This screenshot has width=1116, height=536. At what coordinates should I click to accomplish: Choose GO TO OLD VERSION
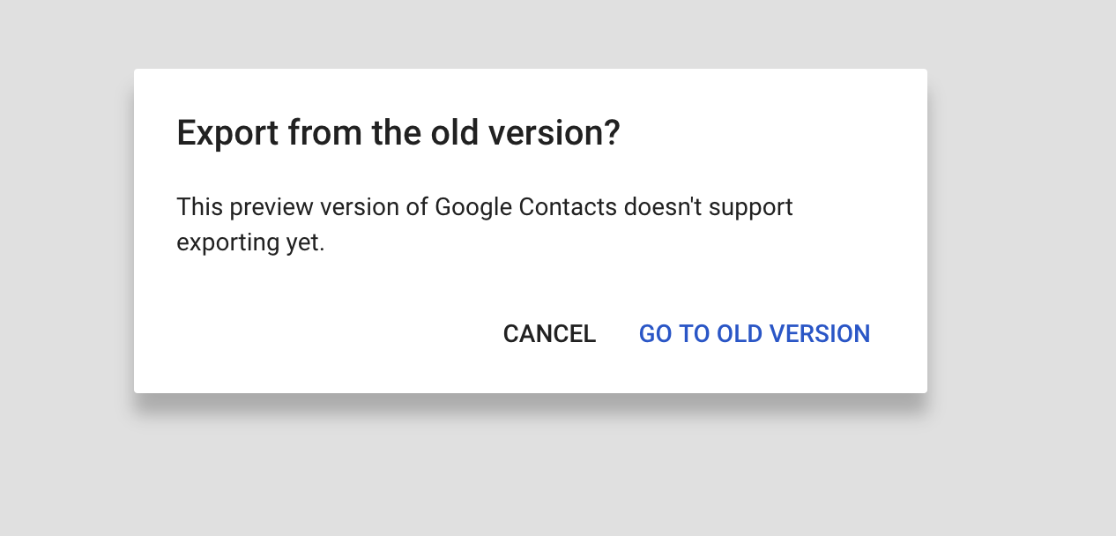pyautogui.click(x=754, y=334)
